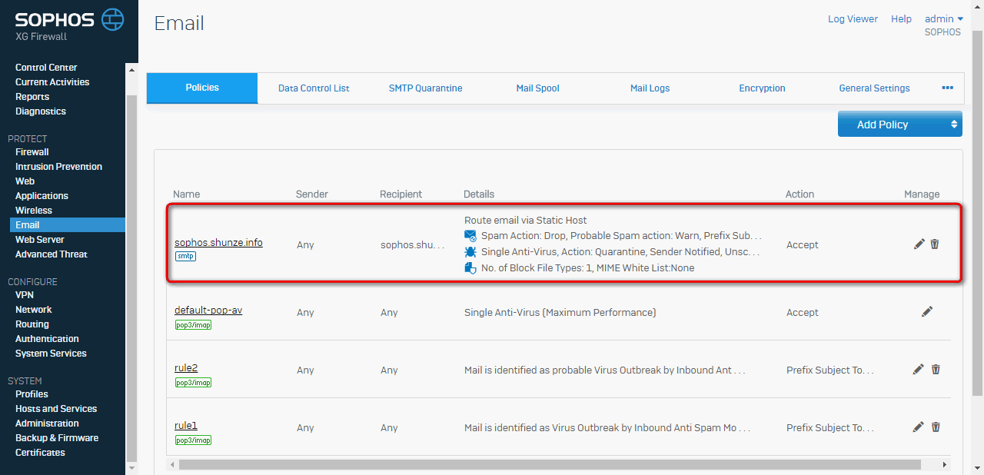The height and width of the screenshot is (475, 984).
Task: Click the smtp tag under sophos.shunze.info
Action: tap(185, 256)
